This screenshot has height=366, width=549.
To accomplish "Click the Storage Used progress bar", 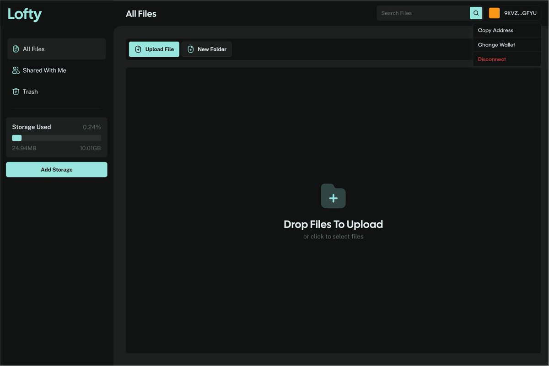I will [x=57, y=138].
